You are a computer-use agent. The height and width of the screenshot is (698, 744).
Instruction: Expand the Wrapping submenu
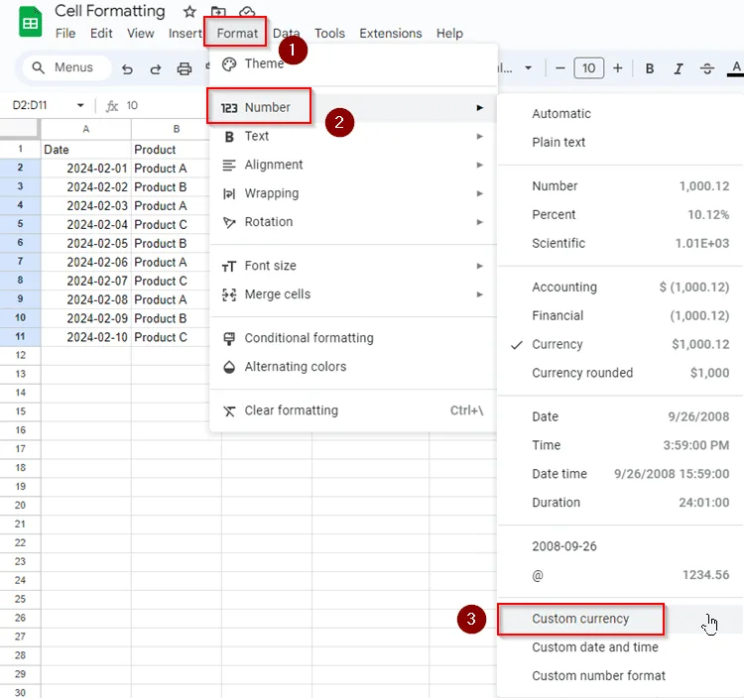point(353,193)
